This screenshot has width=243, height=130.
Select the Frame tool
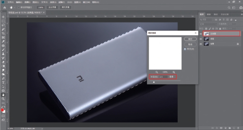tap(3, 38)
